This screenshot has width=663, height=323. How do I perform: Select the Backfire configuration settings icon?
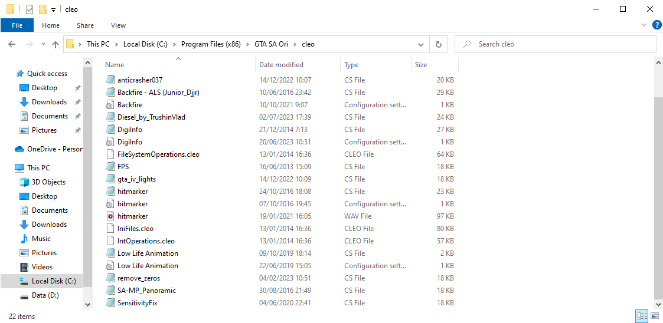110,105
